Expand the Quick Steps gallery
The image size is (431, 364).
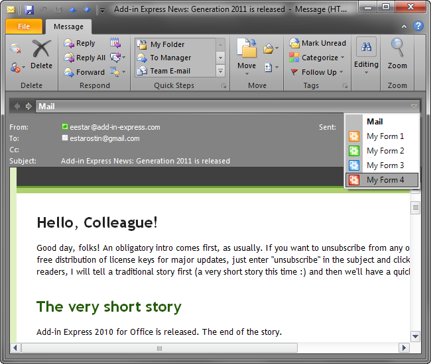pyautogui.click(x=220, y=71)
